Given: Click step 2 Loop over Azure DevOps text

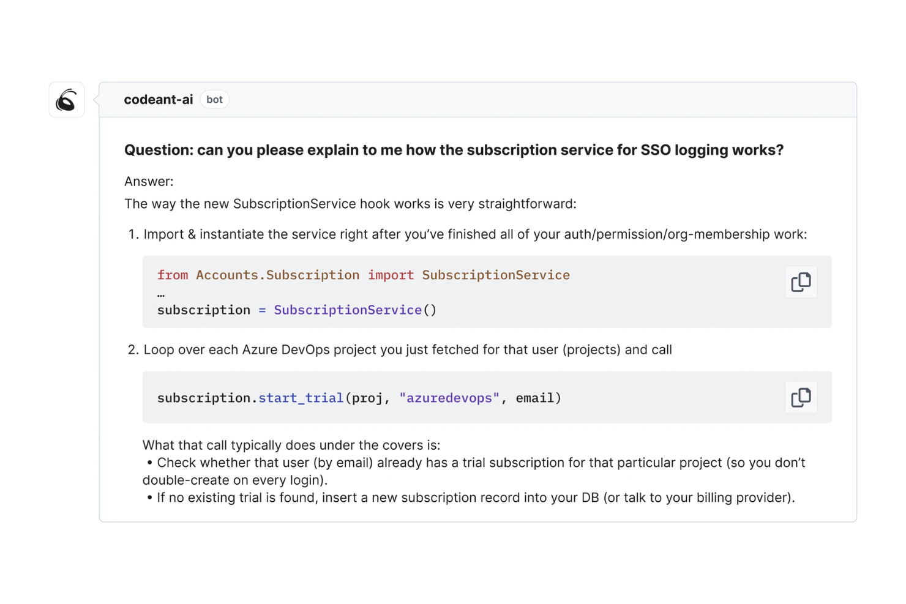Looking at the screenshot, I should click(408, 350).
